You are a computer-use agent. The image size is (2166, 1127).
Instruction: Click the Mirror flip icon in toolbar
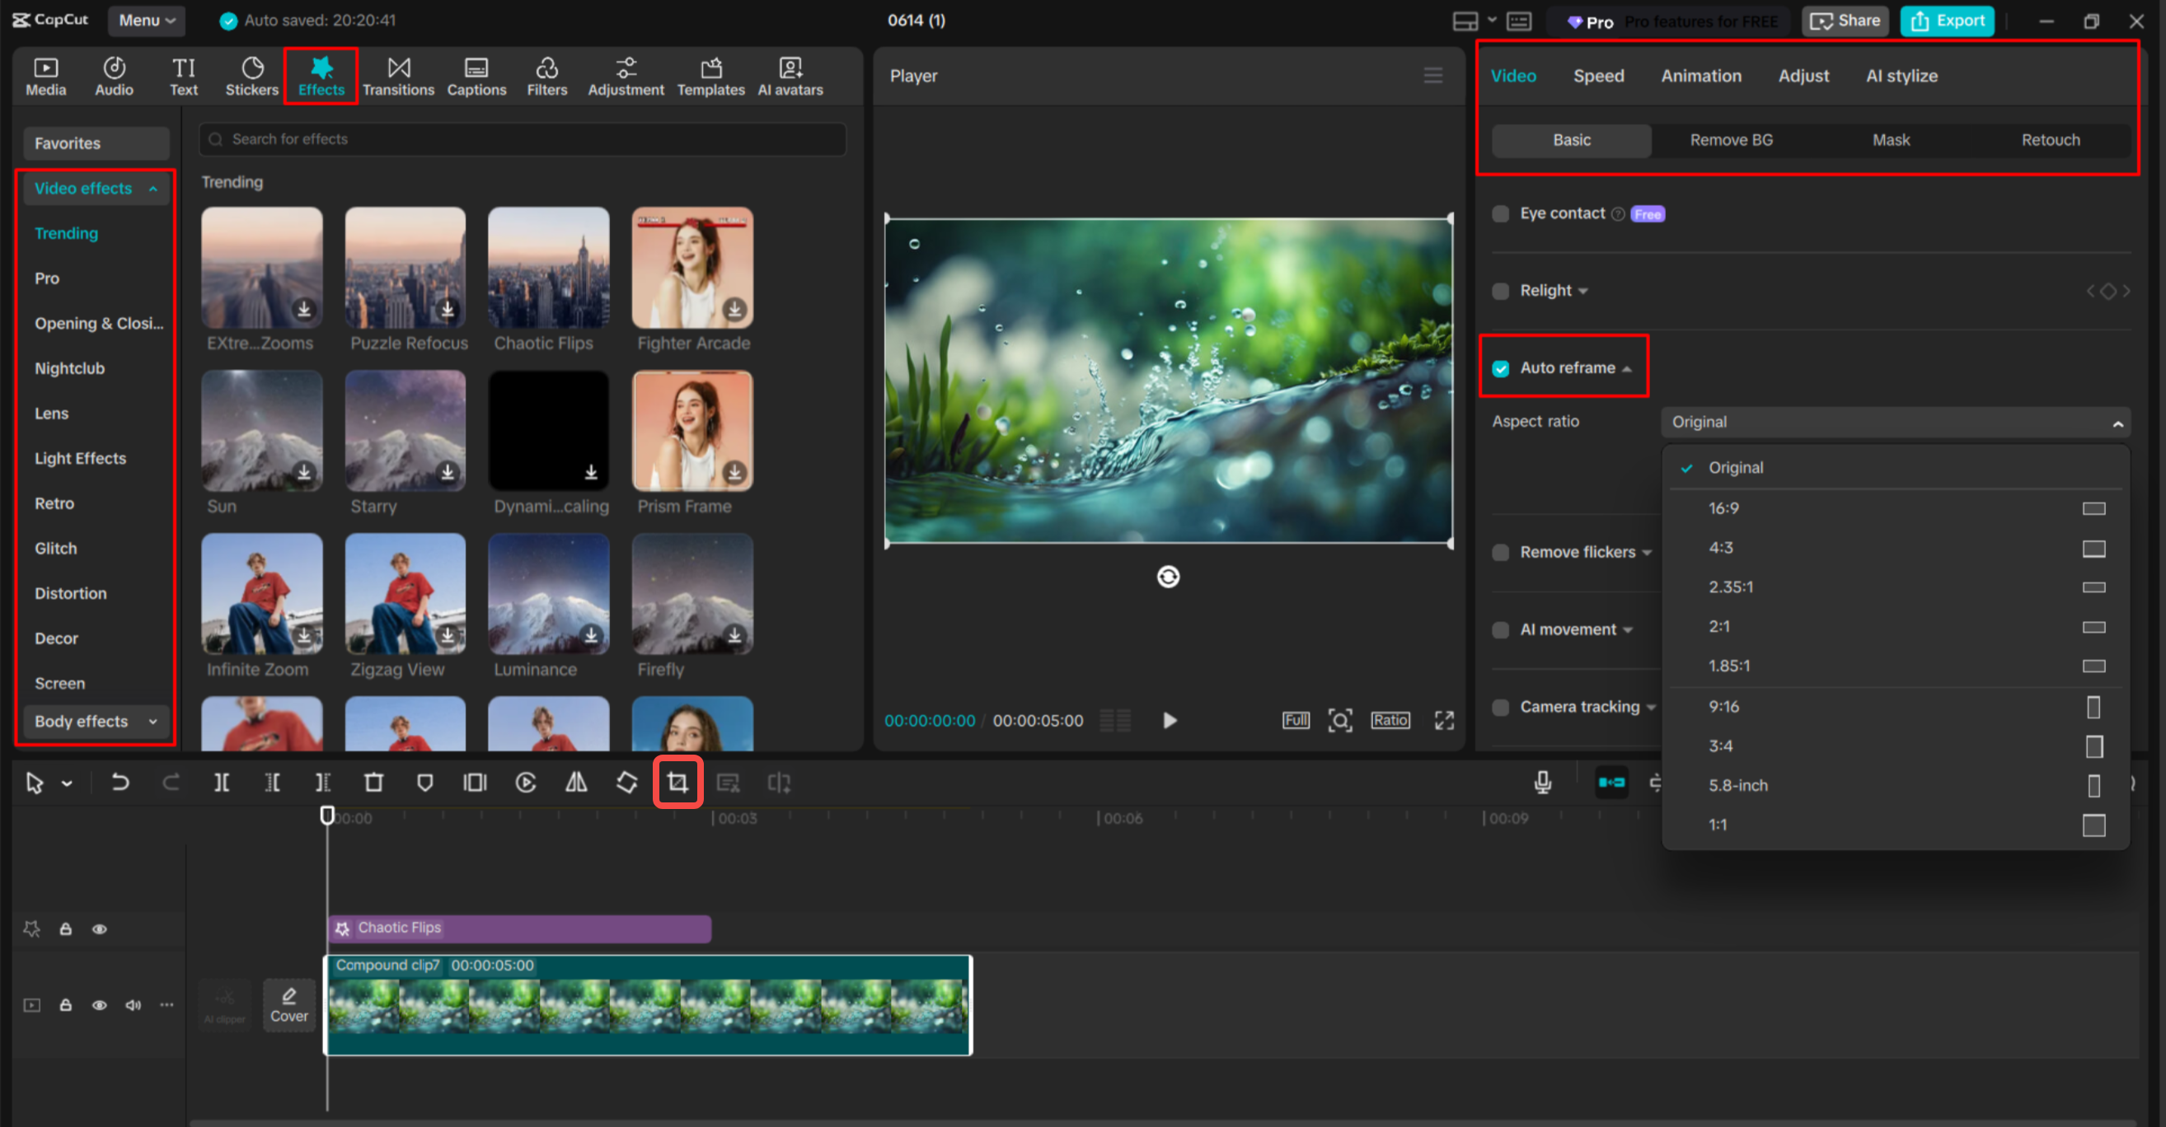[576, 782]
